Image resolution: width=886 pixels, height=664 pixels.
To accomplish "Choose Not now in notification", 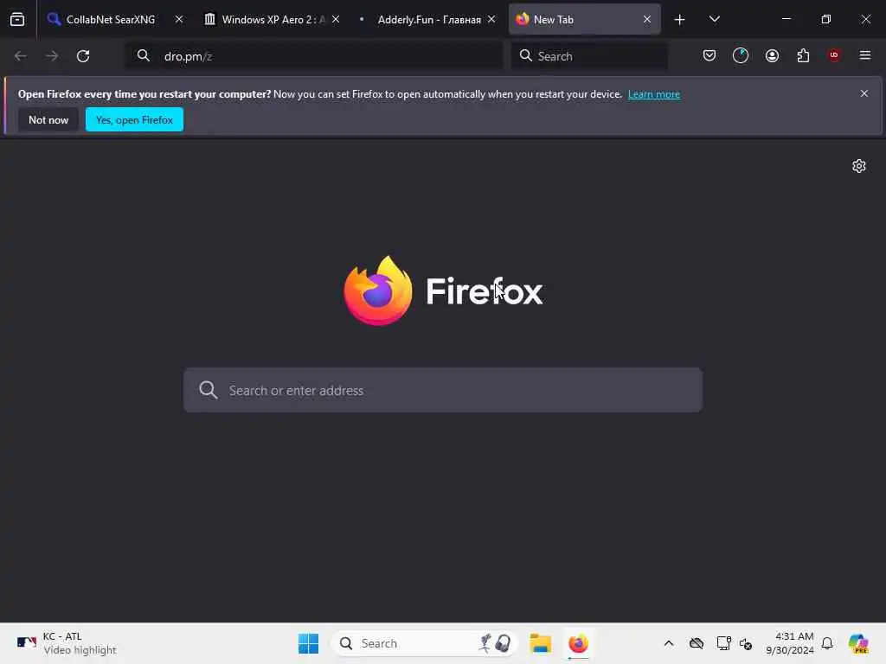I will click(x=48, y=119).
